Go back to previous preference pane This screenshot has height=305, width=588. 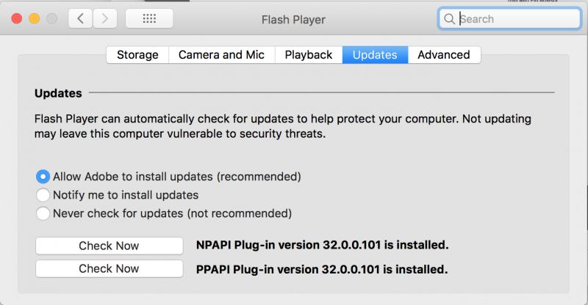click(x=80, y=19)
